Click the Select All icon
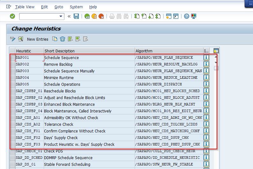 tap(70, 39)
